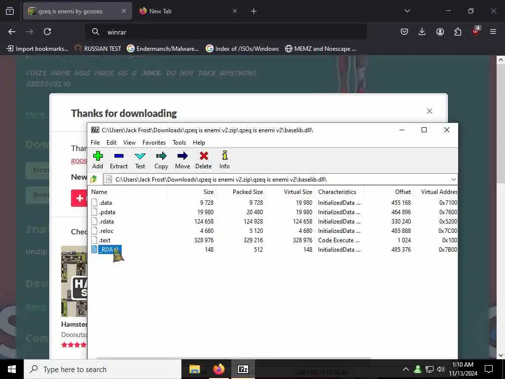Click the .rdata file icon
Viewport: 505px width, 379px height.
(94, 221)
